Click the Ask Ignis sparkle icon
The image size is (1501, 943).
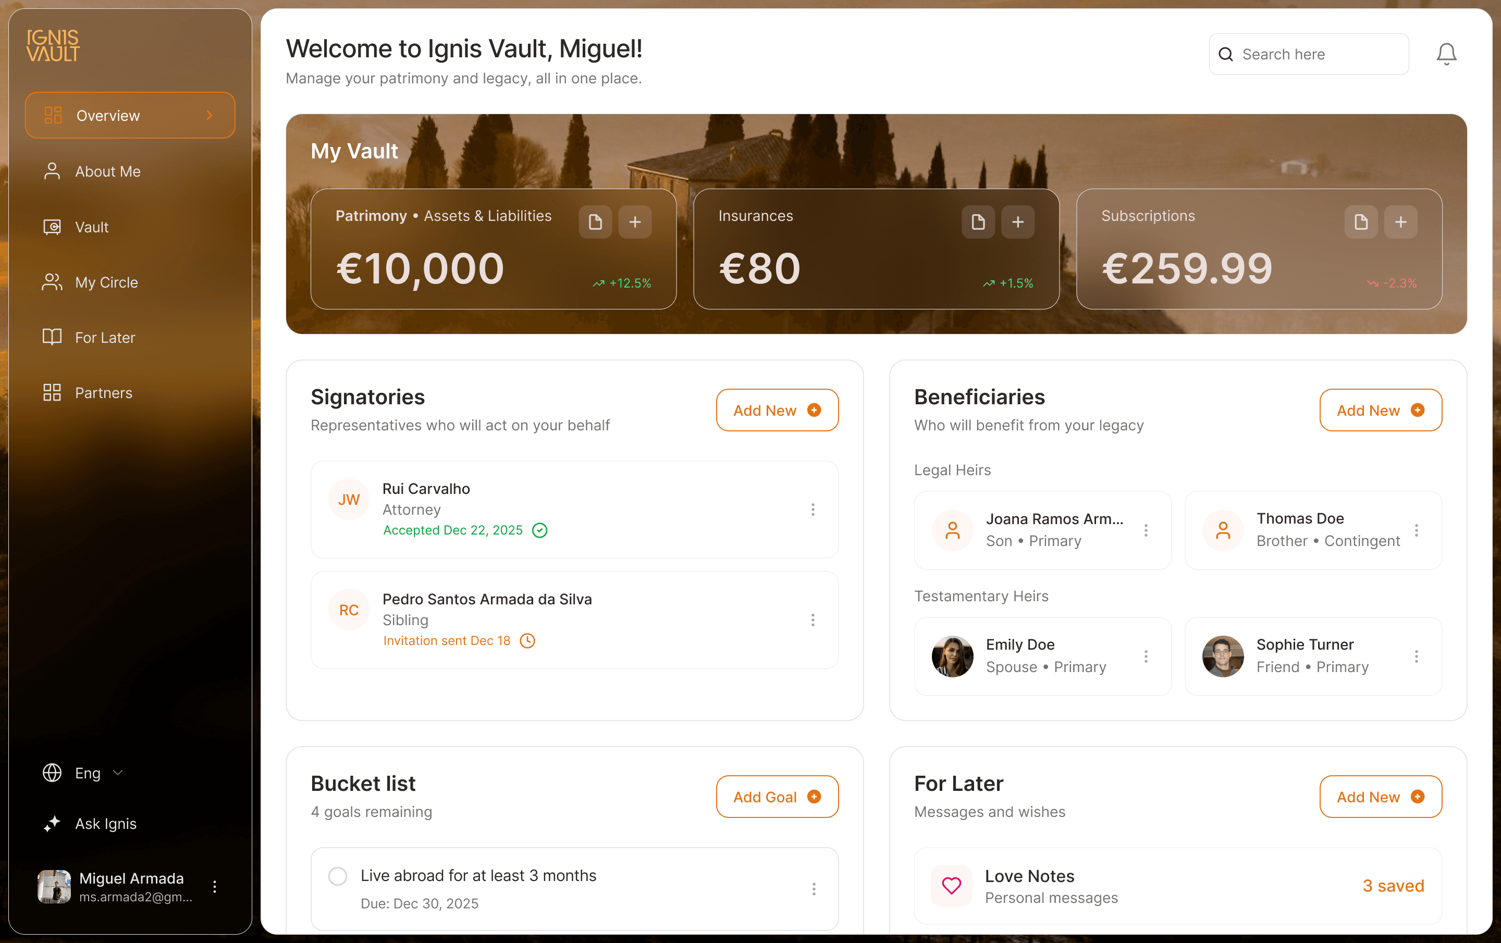point(52,823)
